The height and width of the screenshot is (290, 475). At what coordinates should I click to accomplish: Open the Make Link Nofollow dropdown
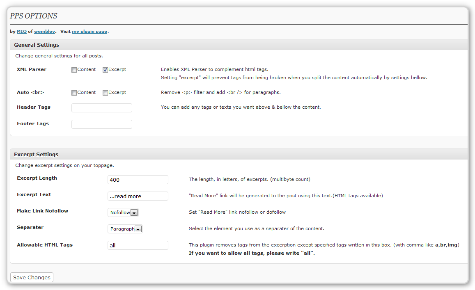coord(123,212)
